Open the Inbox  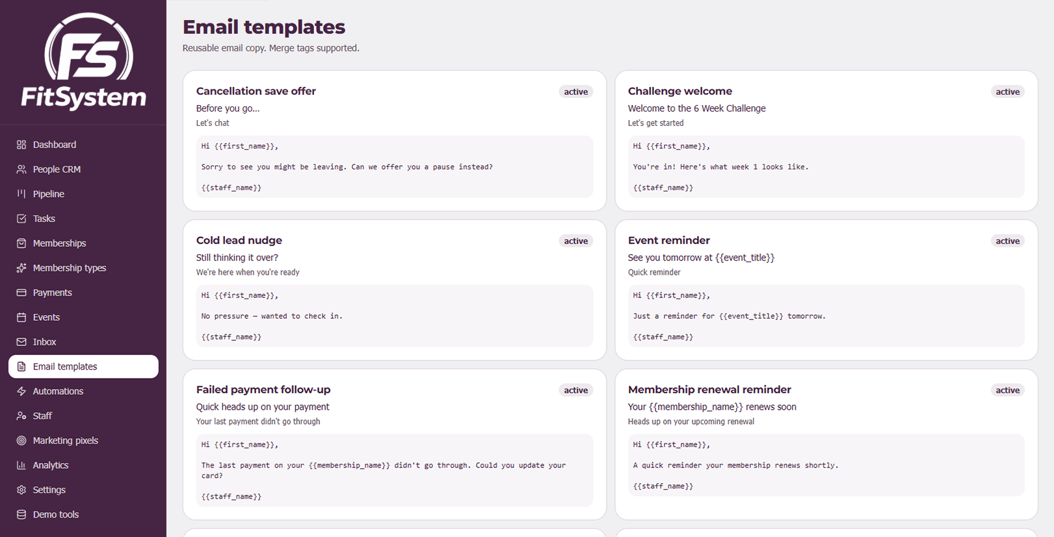pos(83,342)
